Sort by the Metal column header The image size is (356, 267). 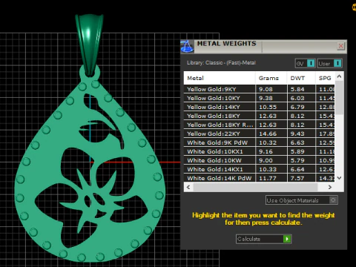(x=220, y=78)
